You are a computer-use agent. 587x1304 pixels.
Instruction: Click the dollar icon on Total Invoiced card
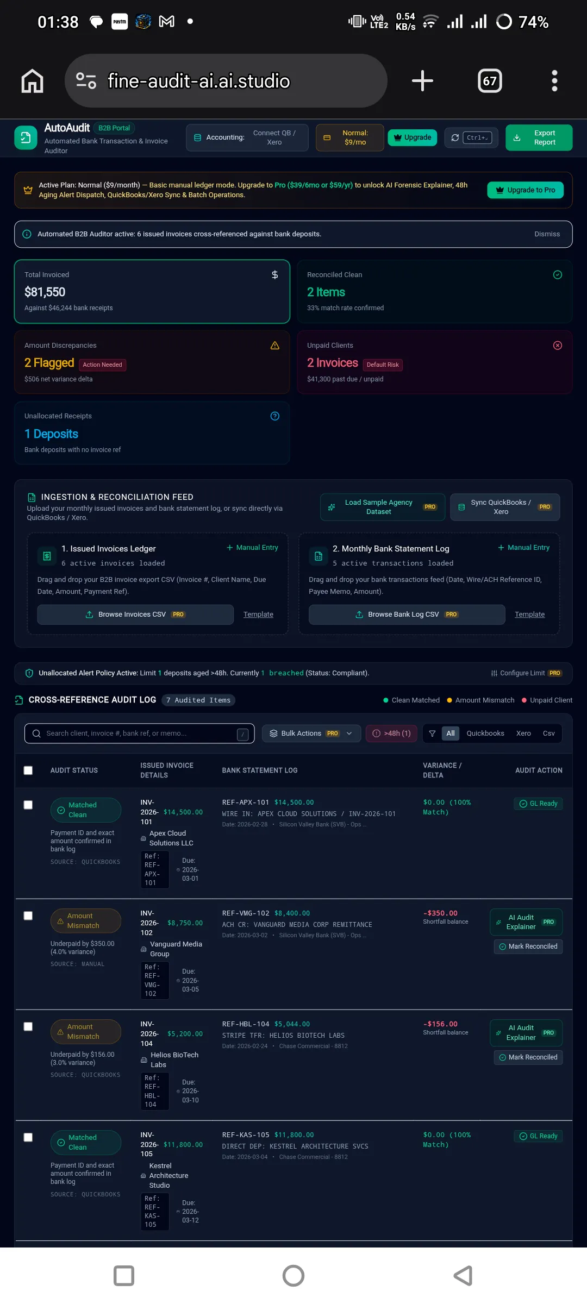275,275
